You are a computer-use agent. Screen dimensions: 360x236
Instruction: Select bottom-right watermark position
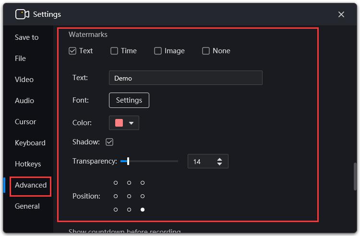pyautogui.click(x=143, y=210)
